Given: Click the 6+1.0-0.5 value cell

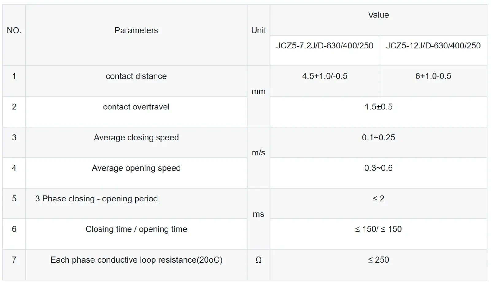Looking at the screenshot, I should tap(433, 76).
